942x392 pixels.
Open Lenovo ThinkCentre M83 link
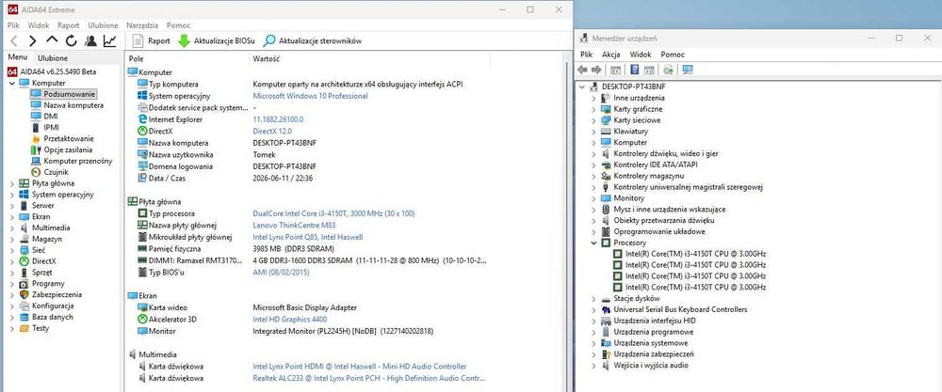coord(294,226)
